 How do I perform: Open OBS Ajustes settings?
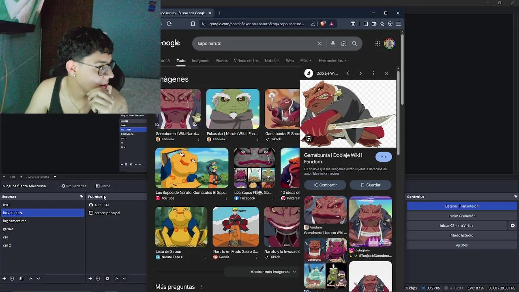[461, 245]
